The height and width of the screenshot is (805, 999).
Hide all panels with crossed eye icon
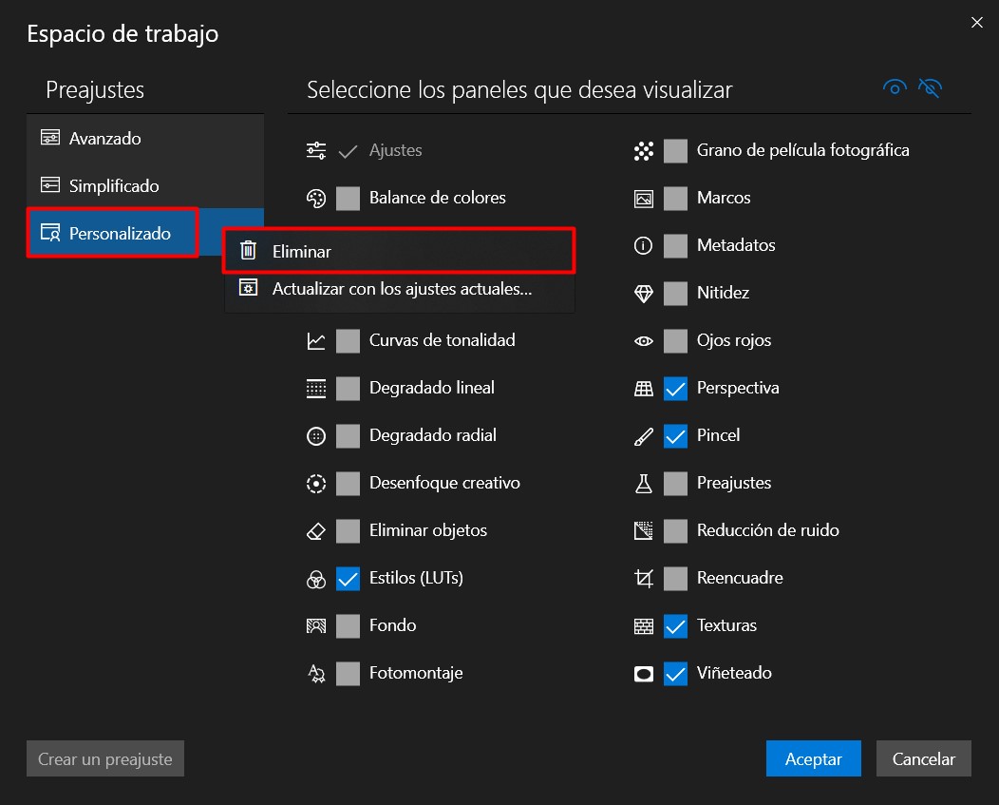[x=931, y=87]
